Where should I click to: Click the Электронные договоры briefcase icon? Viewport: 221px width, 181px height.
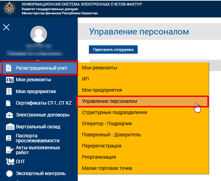pos(9,115)
